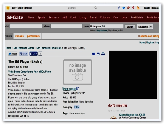Click the Facebook icon in the header
Screen dimensions: 166x125
click(x=119, y=8)
